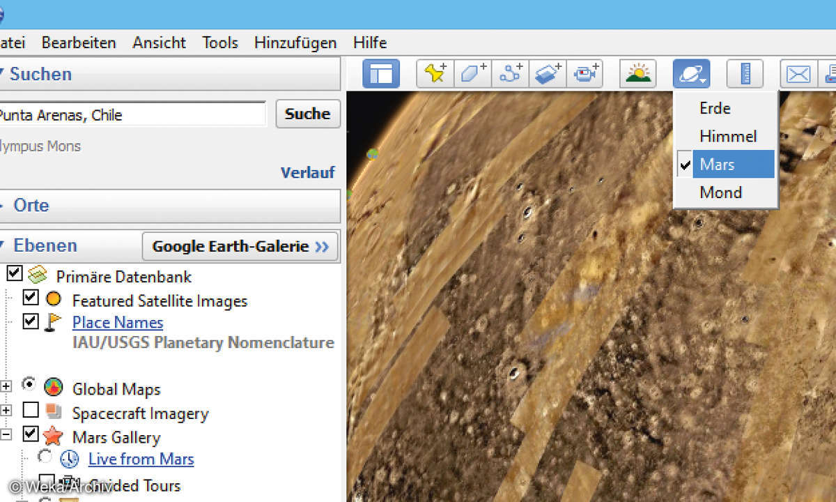The height and width of the screenshot is (502, 836).
Task: Expand the Global Maps tree node
Action: tap(6, 386)
